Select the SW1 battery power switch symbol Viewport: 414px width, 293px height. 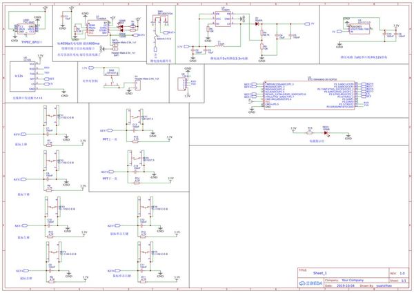[x=160, y=19]
